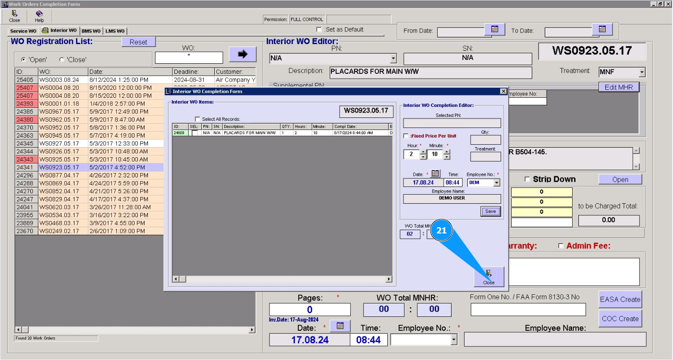Open the To Date calendar picker
This screenshot has width=673, height=360.
click(602, 29)
